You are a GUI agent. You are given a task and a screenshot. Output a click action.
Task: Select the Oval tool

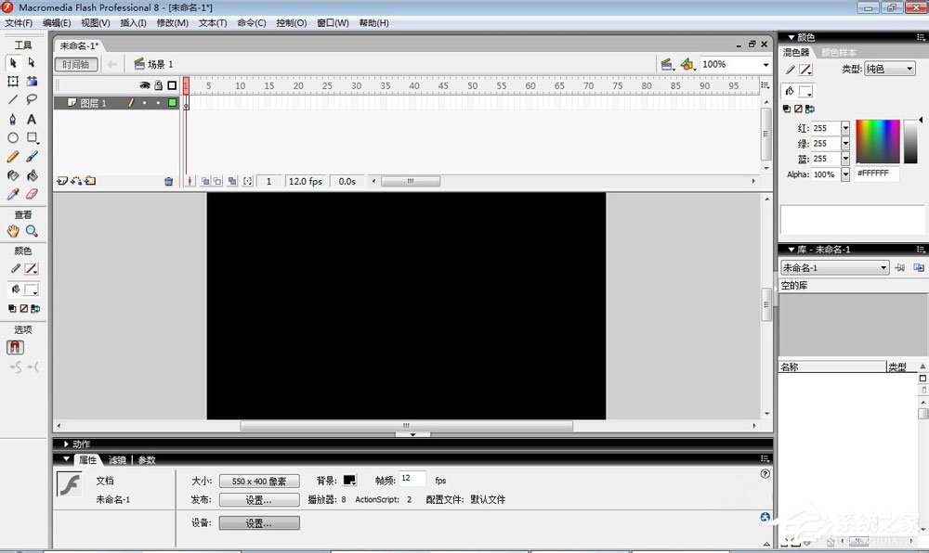click(12, 136)
